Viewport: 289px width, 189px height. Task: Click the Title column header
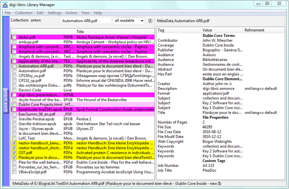point(80,32)
